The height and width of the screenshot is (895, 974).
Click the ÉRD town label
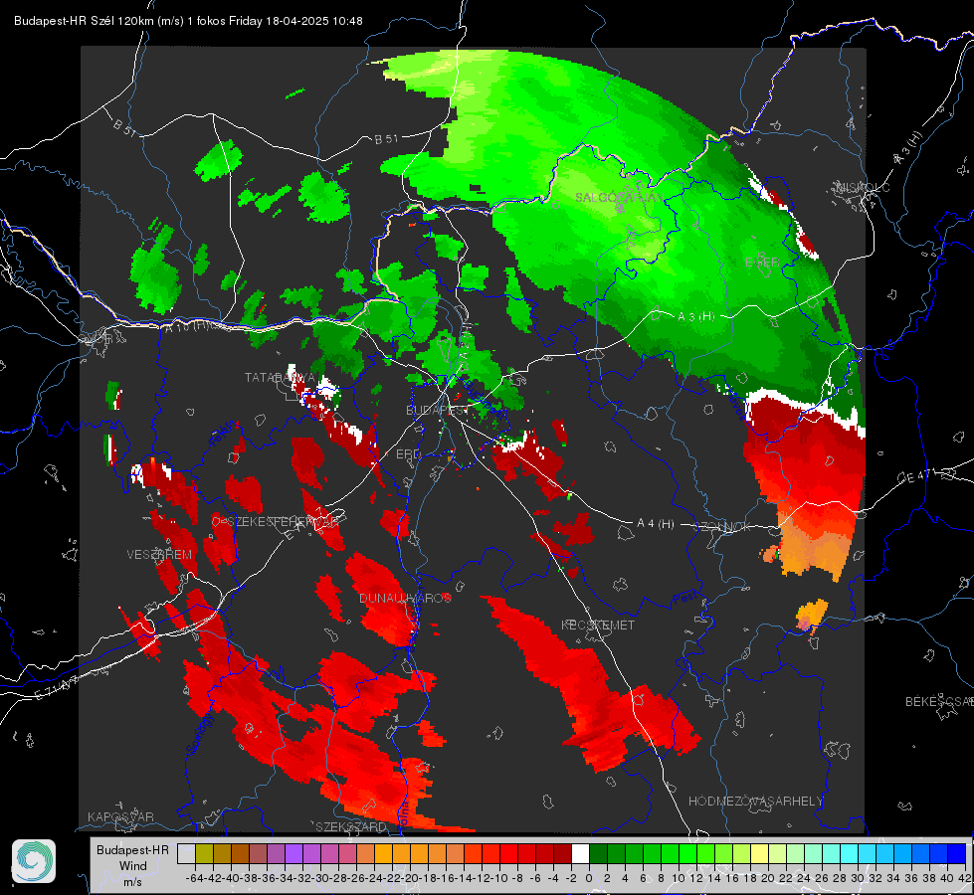tap(408, 454)
